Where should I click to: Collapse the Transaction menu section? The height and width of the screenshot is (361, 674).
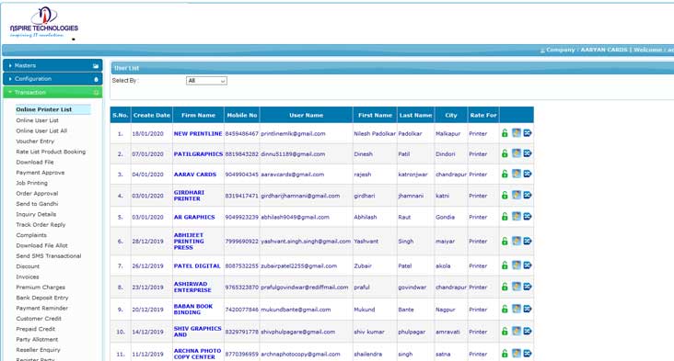(52, 92)
